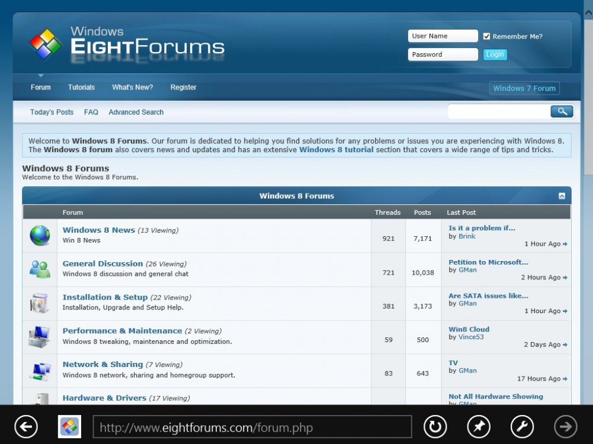Click the User Name field
The image size is (593, 444).
click(x=443, y=36)
